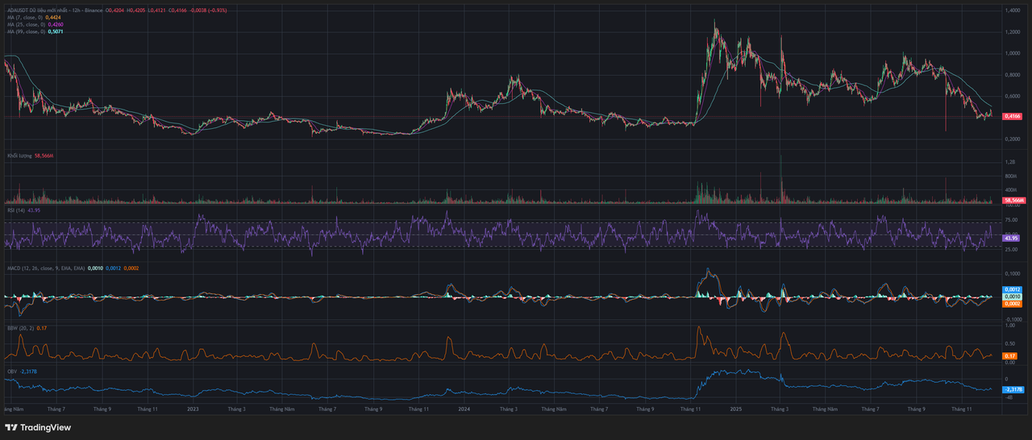Click the 2024 label on time axis
This screenshot has height=440, width=1032.
coord(464,409)
